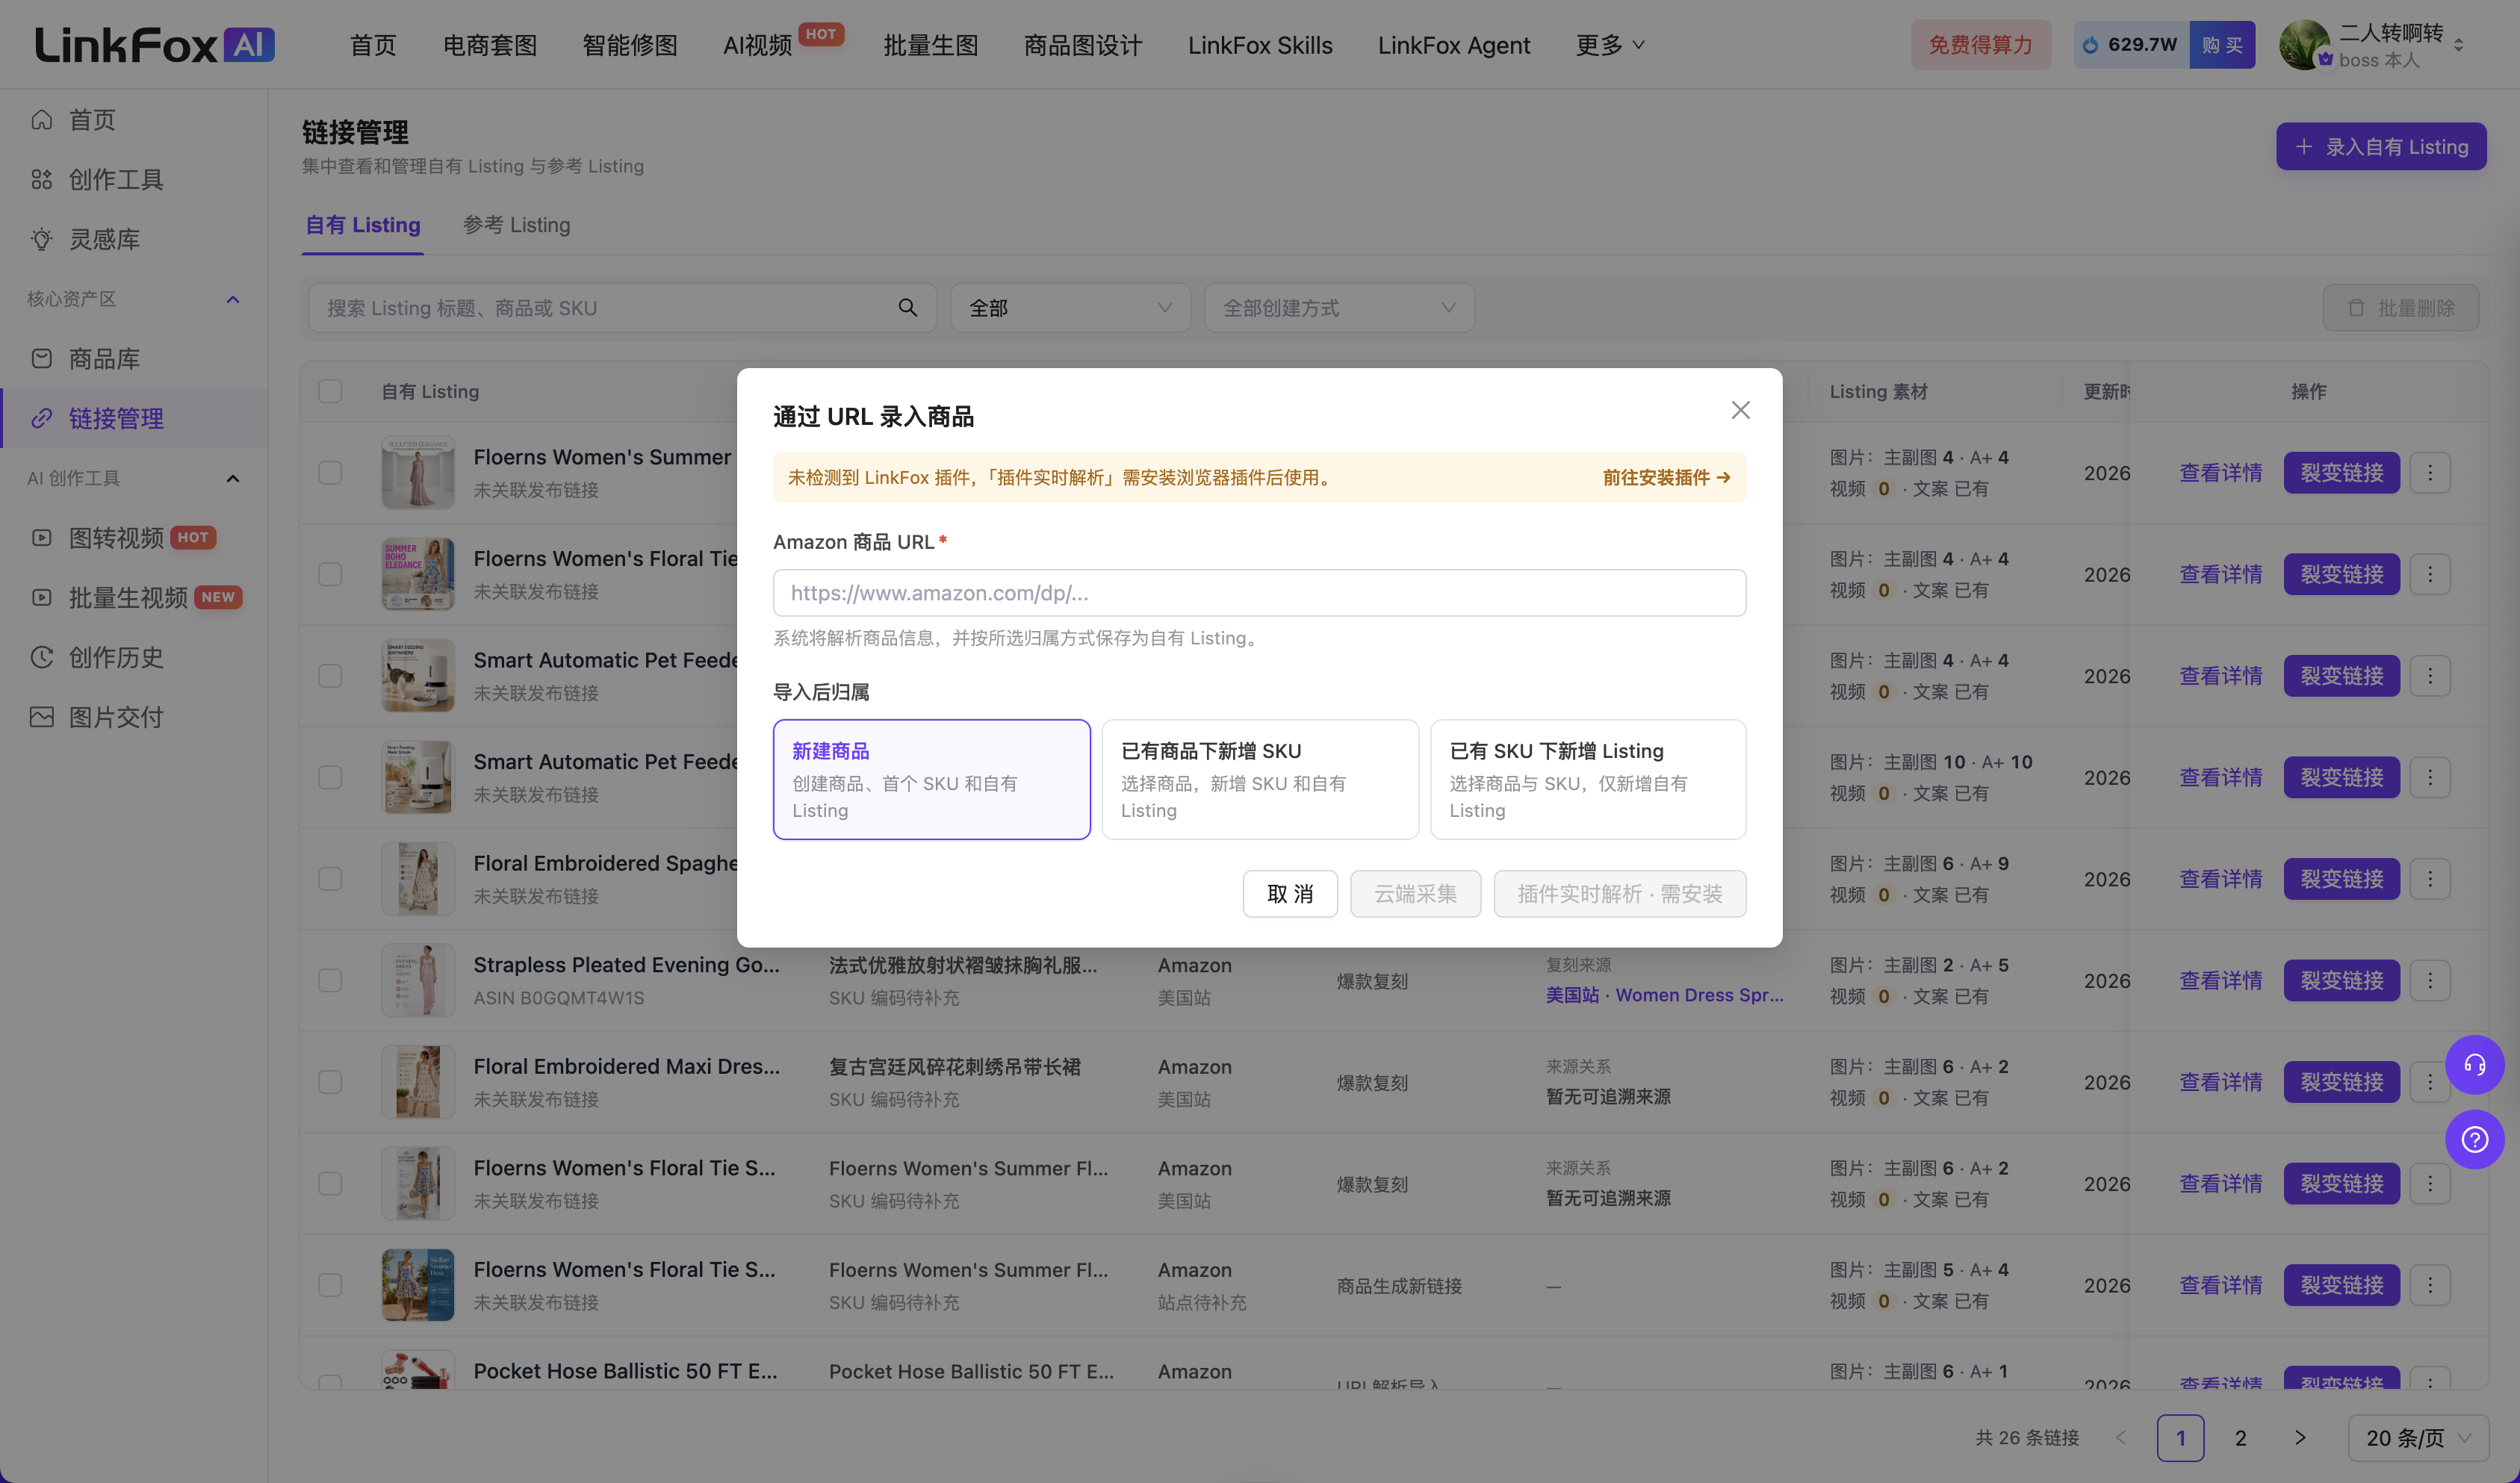Image resolution: width=2520 pixels, height=1483 pixels.
Task: Select the 新建商品 ownership option
Action: [931, 779]
